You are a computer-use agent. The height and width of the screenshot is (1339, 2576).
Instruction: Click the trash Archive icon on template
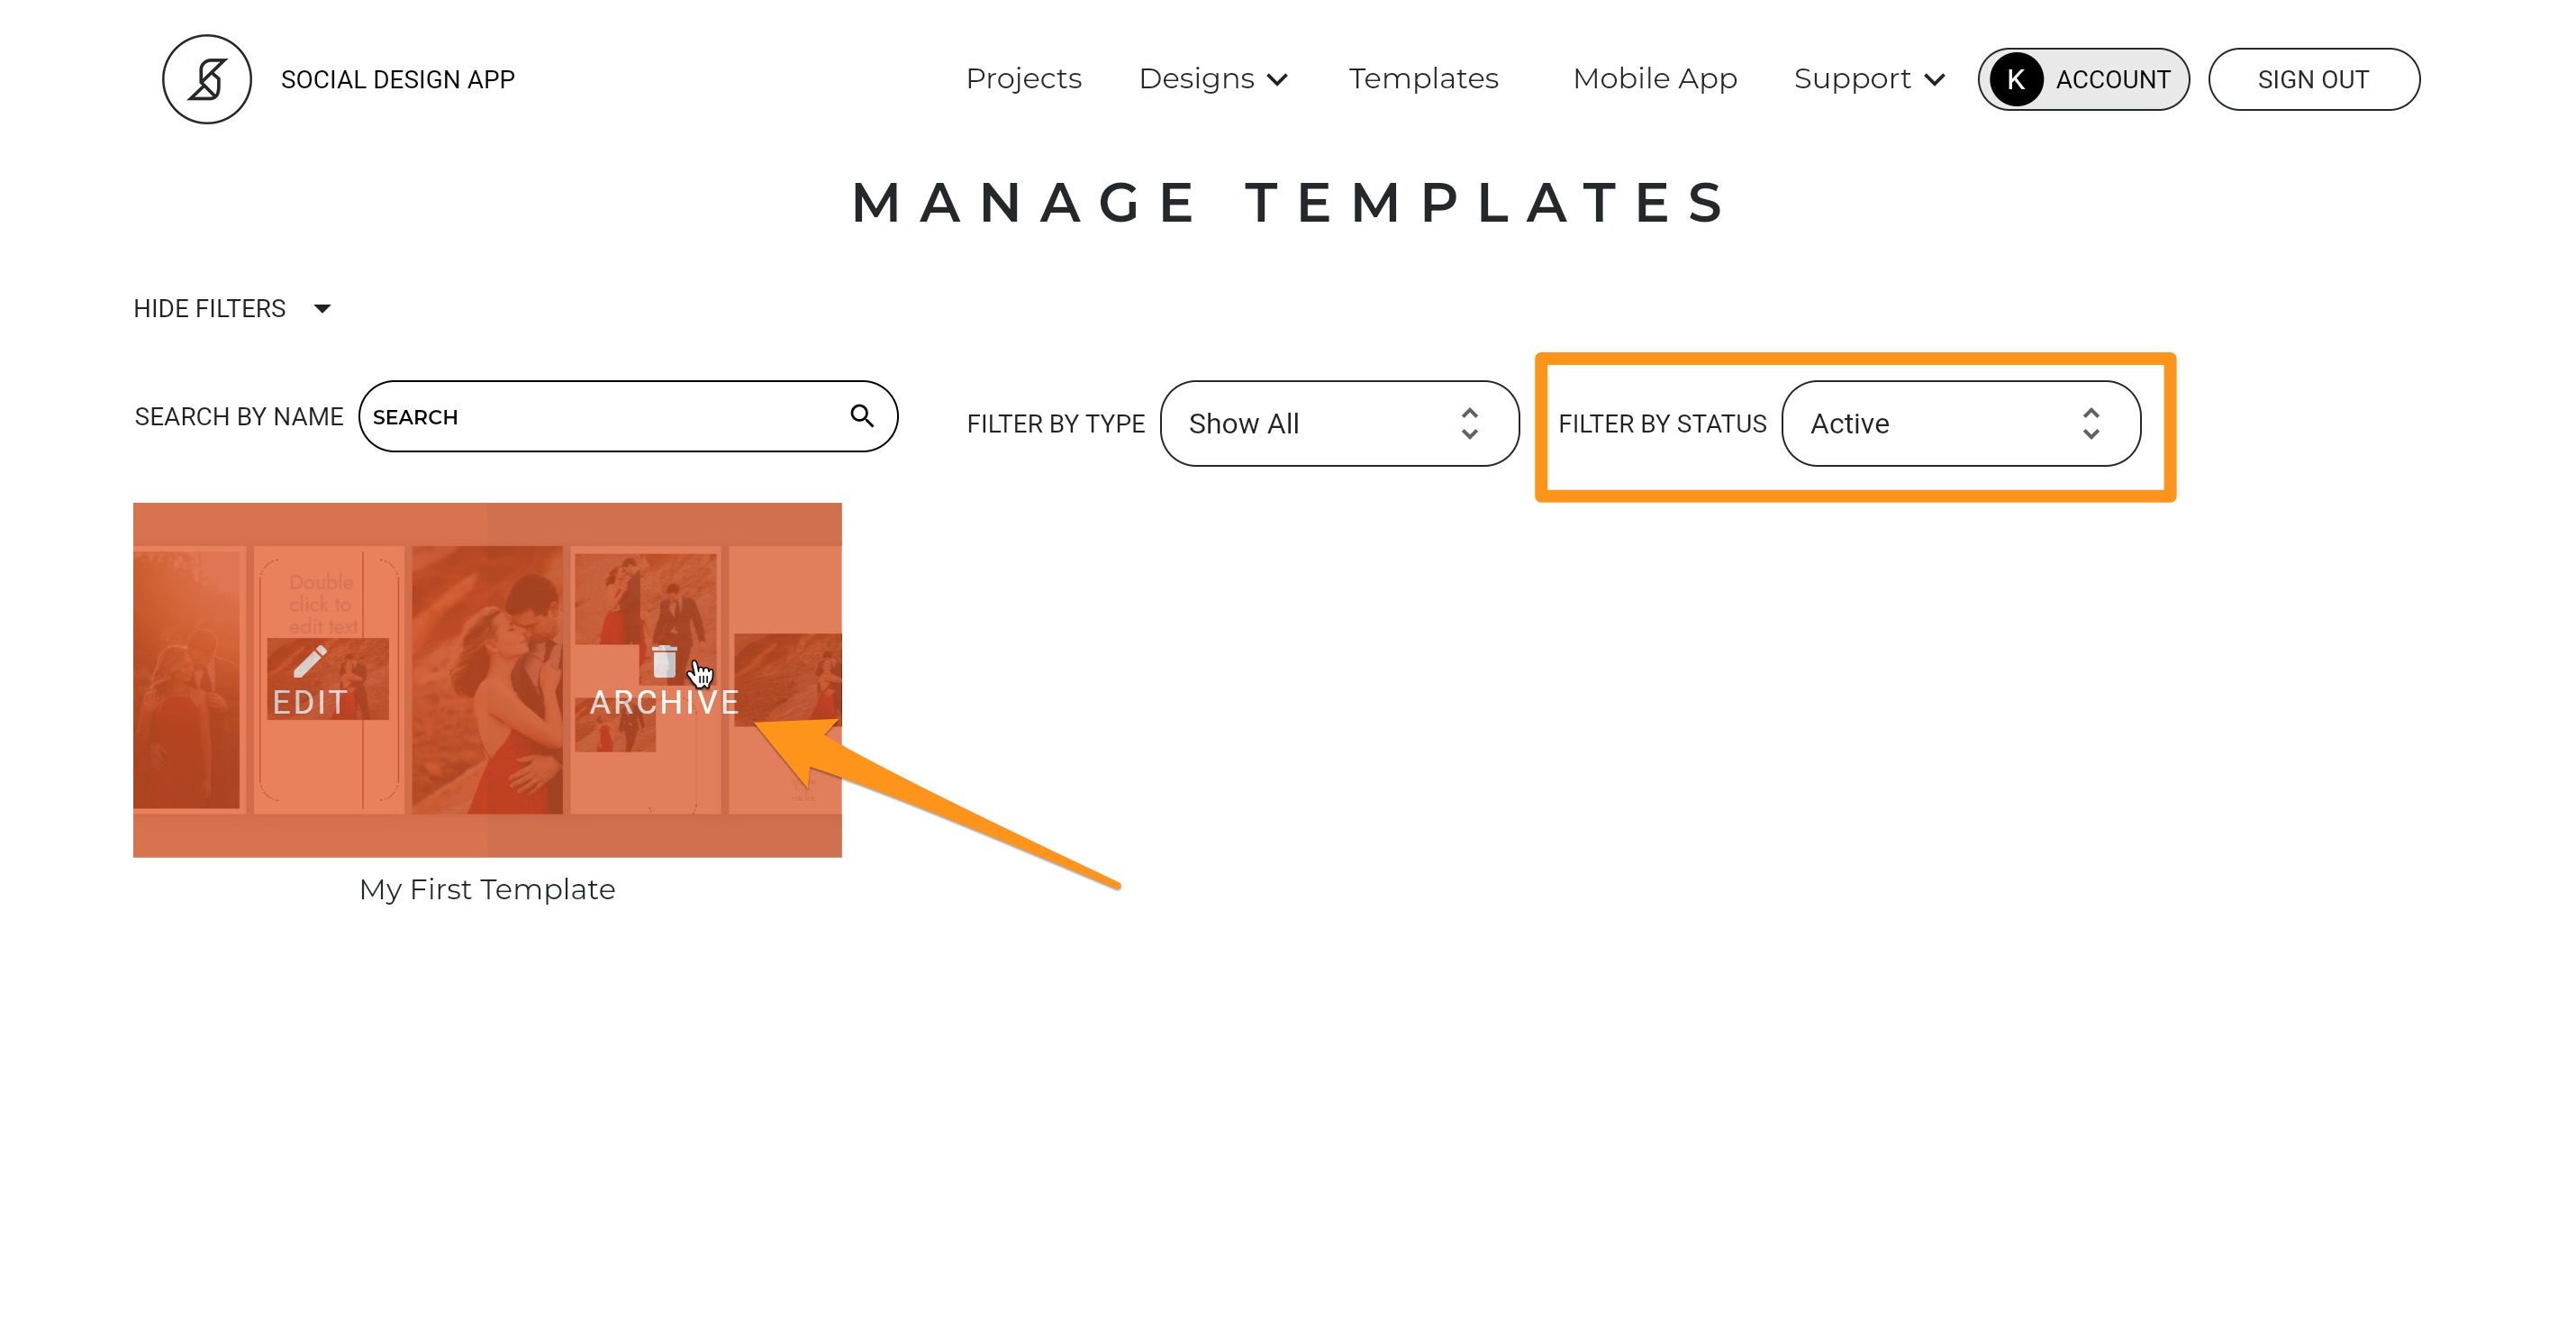664,661
